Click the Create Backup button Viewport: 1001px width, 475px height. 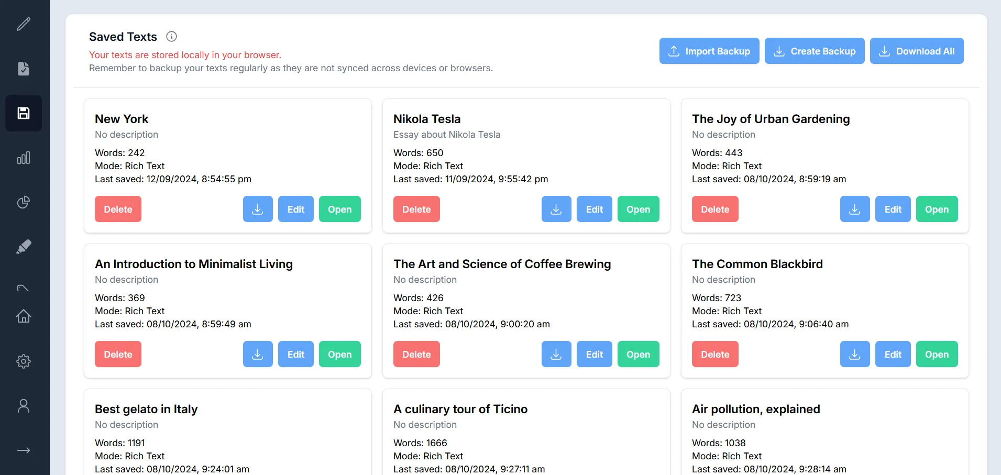click(815, 51)
